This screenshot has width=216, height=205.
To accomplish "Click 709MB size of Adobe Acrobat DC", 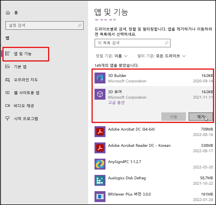I will (x=207, y=129).
